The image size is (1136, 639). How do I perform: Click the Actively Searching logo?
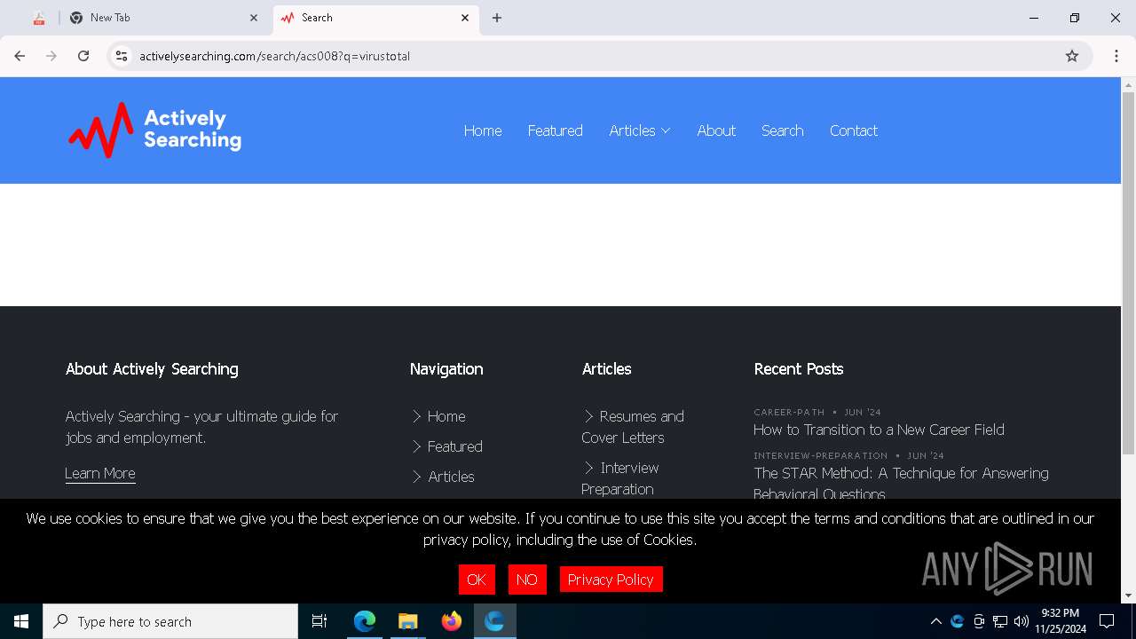(x=155, y=130)
